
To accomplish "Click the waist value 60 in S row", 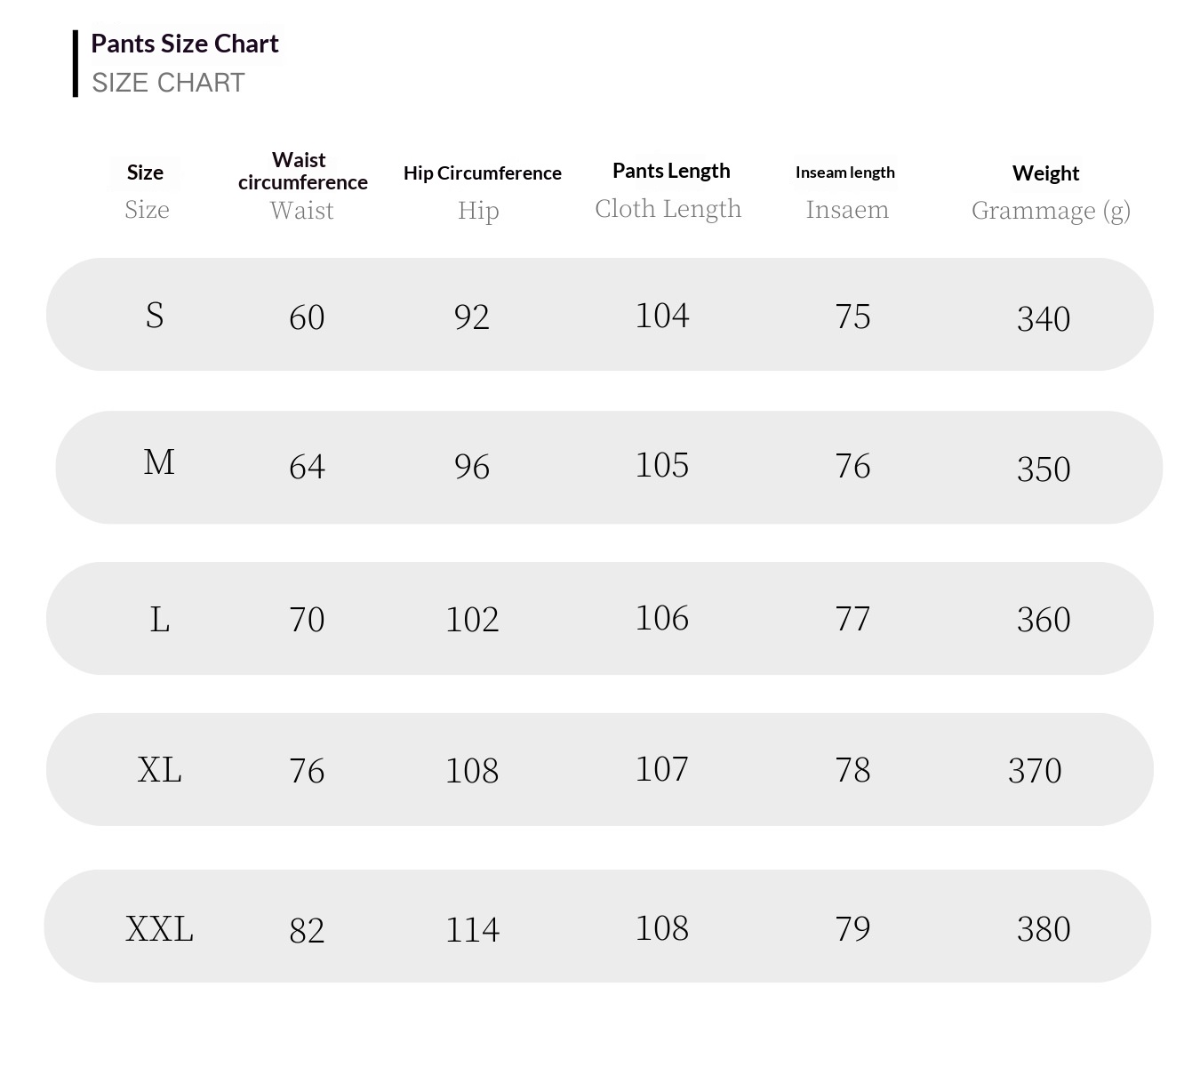I will tap(307, 317).
